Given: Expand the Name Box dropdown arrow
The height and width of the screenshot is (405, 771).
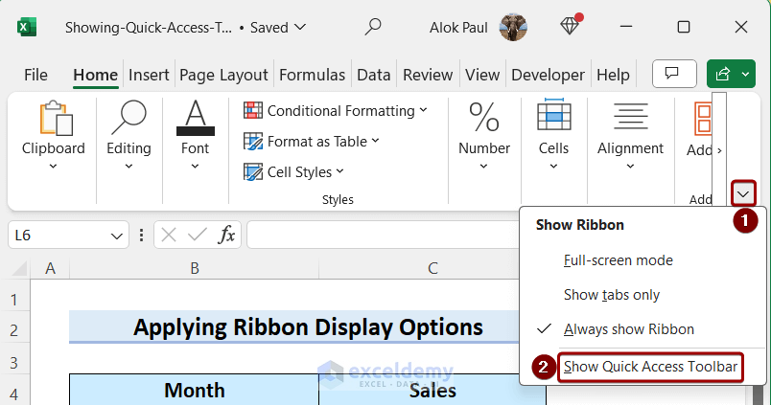Looking at the screenshot, I should coord(118,235).
